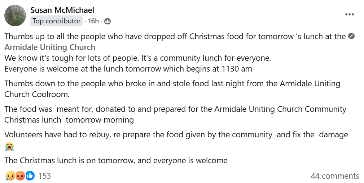Open the 44 comments link
This screenshot has width=364, height=183.
pos(335,176)
